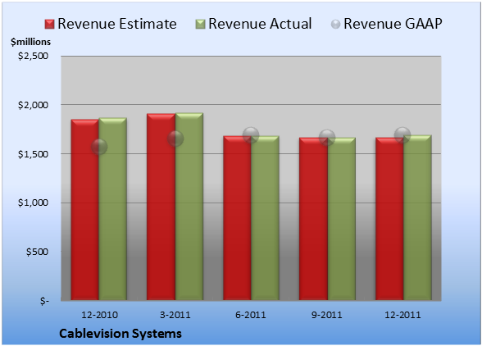Select the Revenue GAAP legend label
Viewport: 482px width, 346px height.
(x=393, y=24)
